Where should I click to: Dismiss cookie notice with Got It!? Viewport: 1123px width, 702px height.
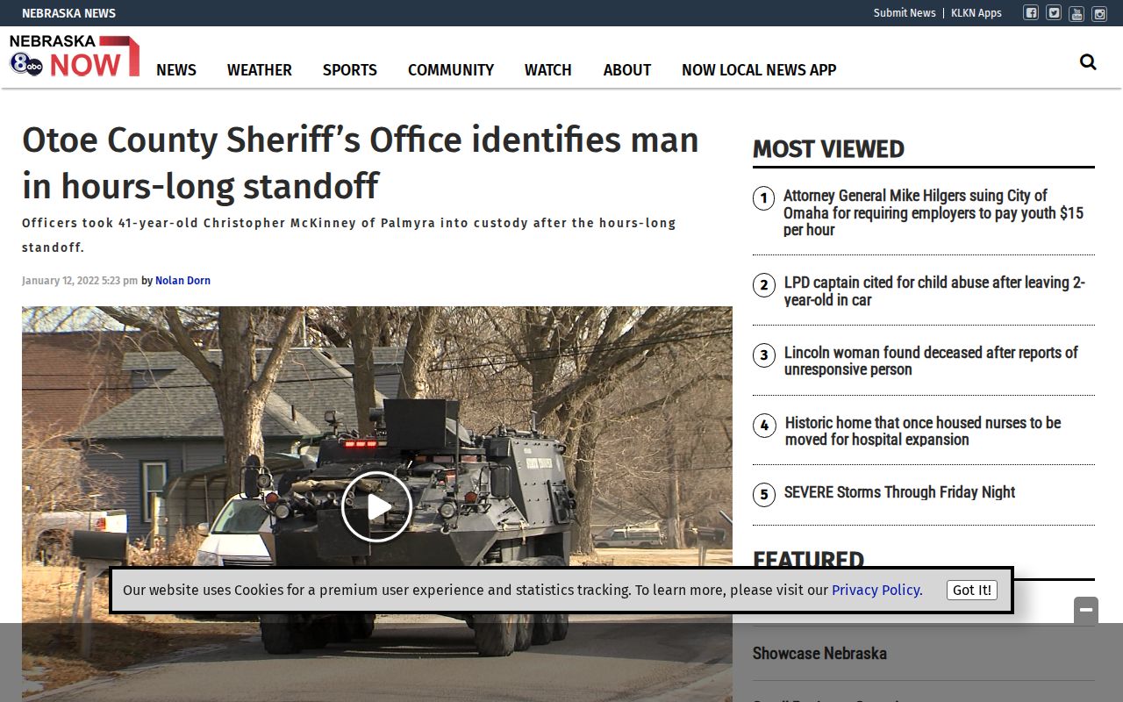point(972,590)
